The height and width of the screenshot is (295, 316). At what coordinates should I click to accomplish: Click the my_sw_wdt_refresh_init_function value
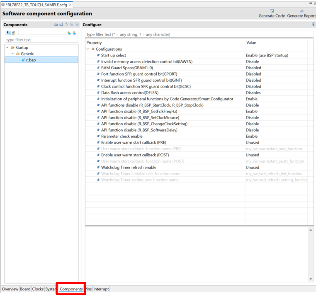click(274, 173)
